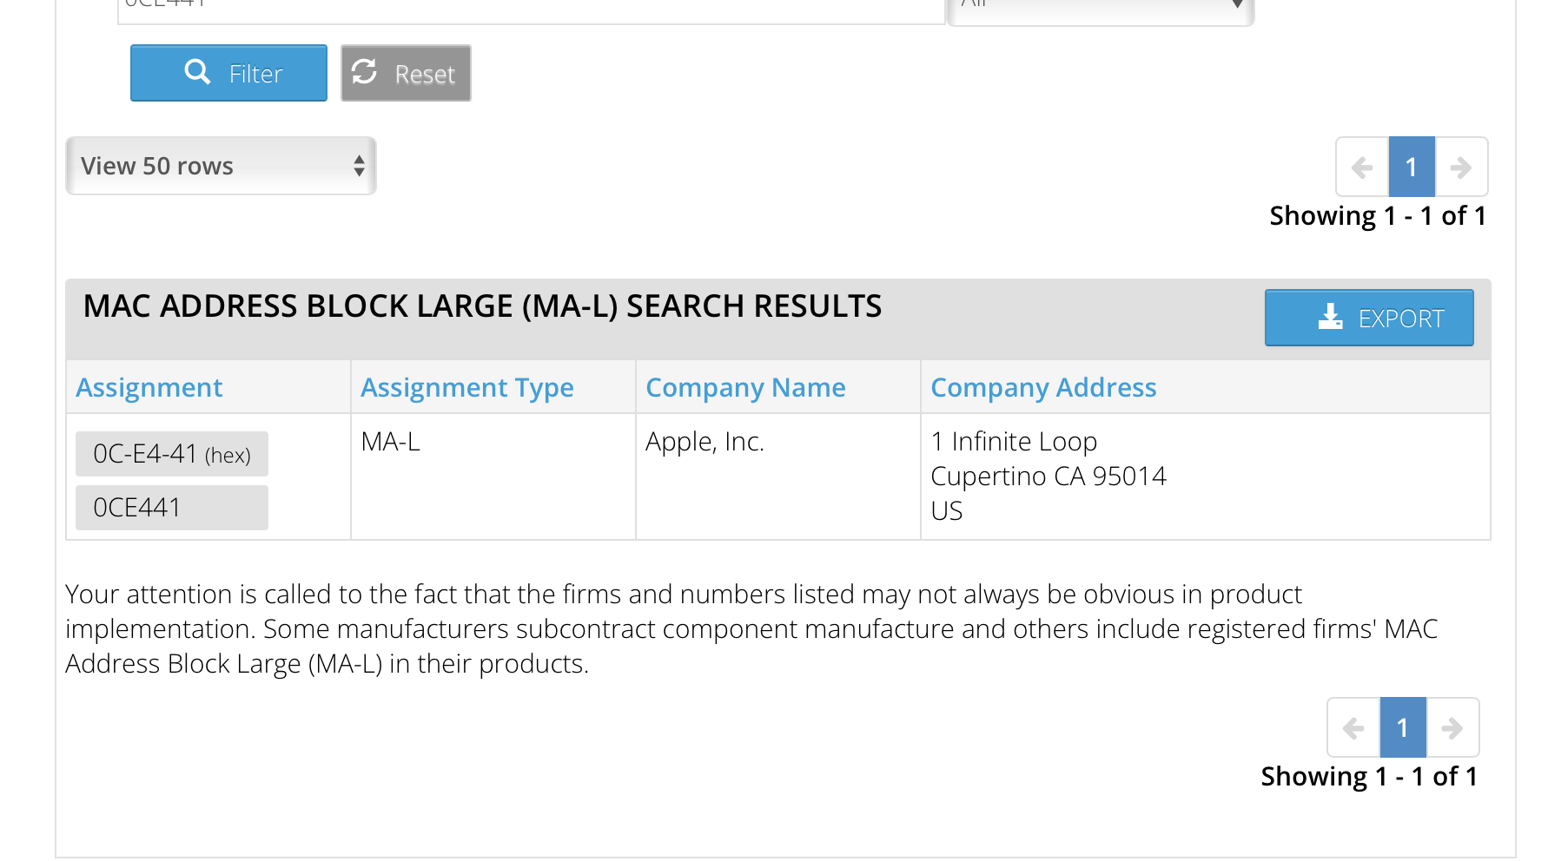Click the bottom next page arrow

(1452, 727)
